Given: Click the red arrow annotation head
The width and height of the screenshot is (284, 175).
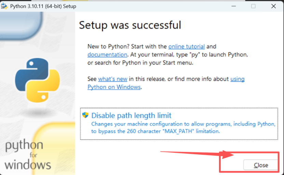Looking at the screenshot, I should point(228,155).
